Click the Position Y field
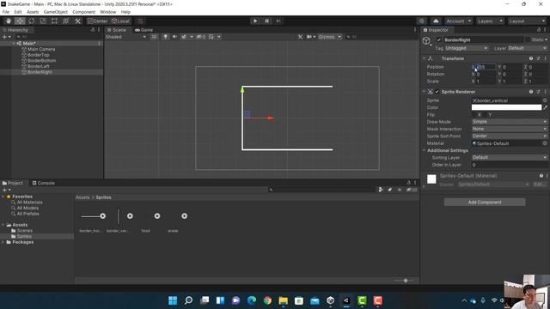Screen dimensions: 550x309 coord(512,67)
